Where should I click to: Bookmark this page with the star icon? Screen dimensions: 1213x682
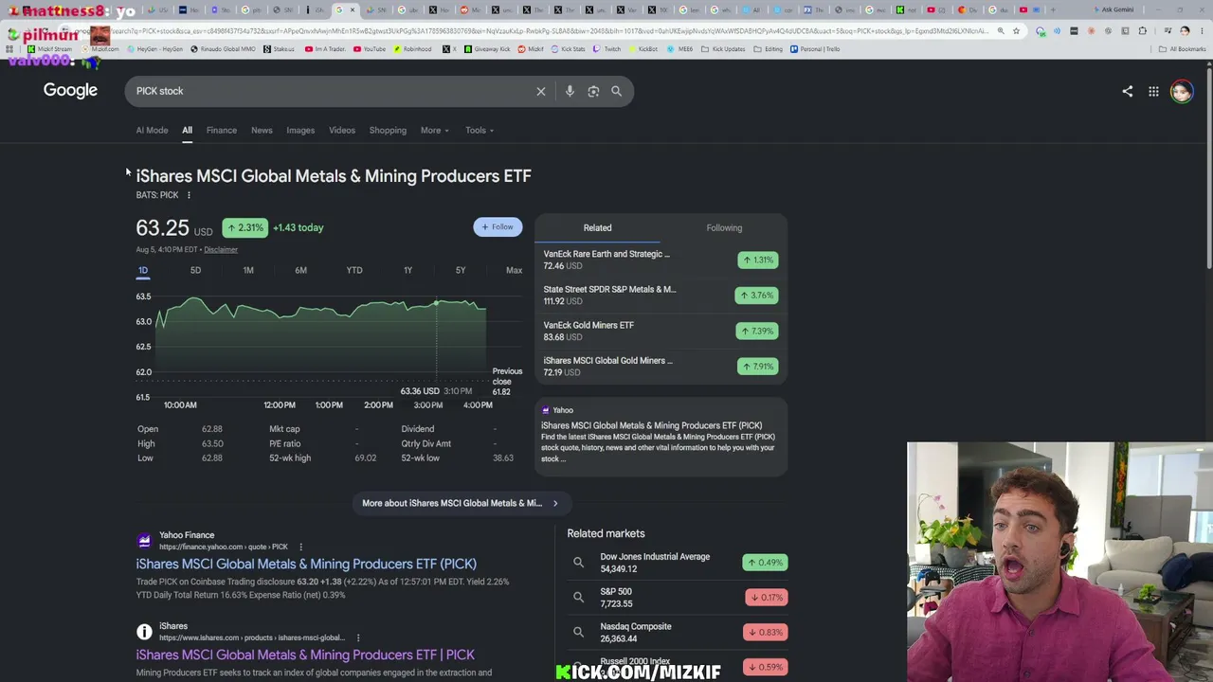(x=1016, y=31)
